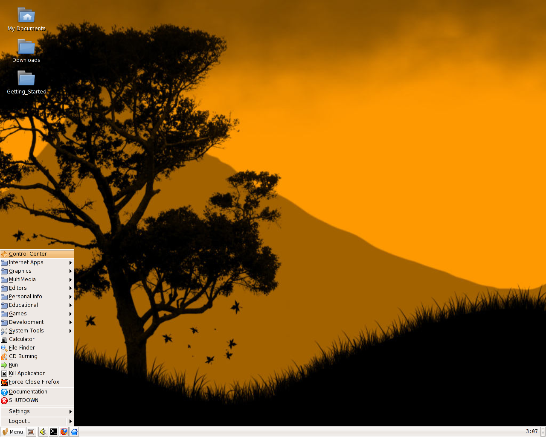Open the MultiMedia submenu

(37, 280)
